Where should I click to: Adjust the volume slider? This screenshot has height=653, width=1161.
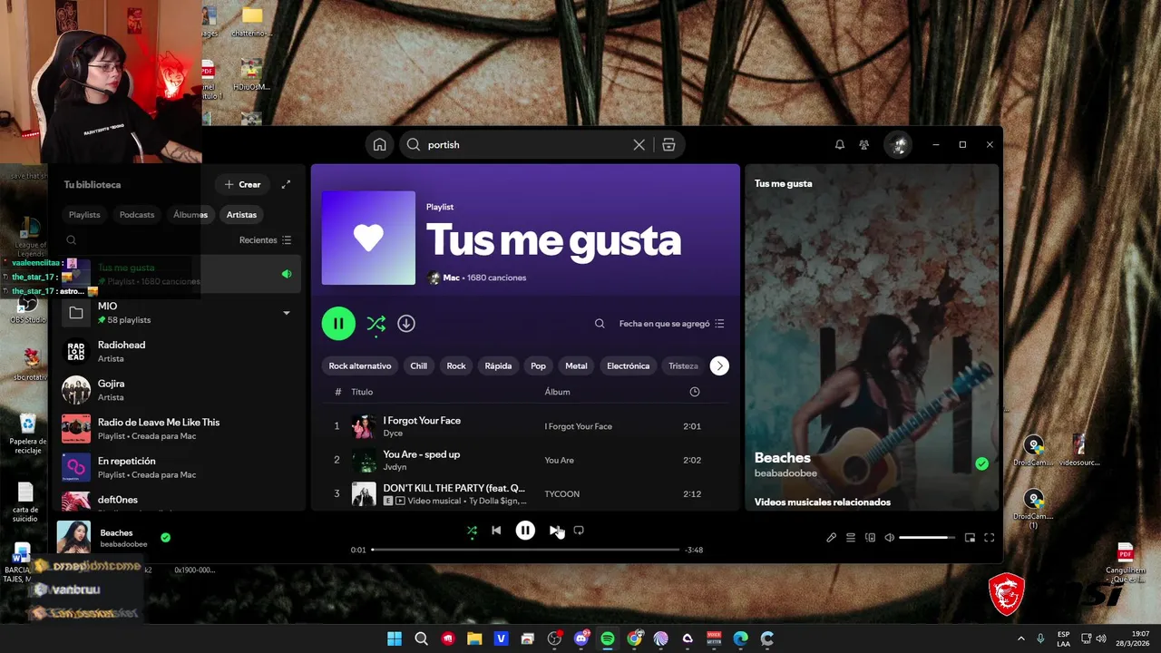tap(927, 538)
